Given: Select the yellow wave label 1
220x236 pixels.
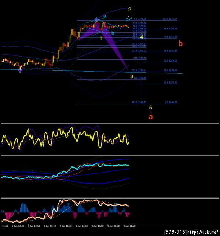Looking at the screenshot, I should tap(101, 38).
